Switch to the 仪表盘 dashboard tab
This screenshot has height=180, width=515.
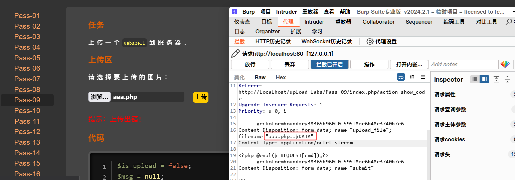click(x=242, y=22)
